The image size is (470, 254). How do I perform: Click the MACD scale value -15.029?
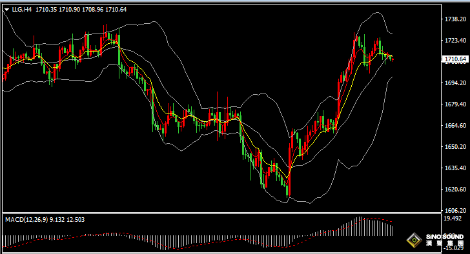click(x=454, y=248)
